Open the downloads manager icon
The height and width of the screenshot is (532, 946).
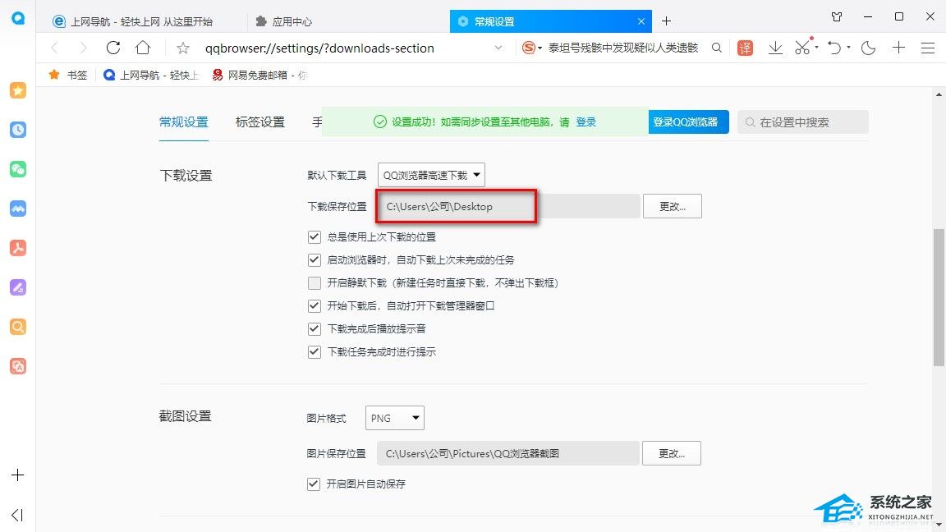pos(775,48)
